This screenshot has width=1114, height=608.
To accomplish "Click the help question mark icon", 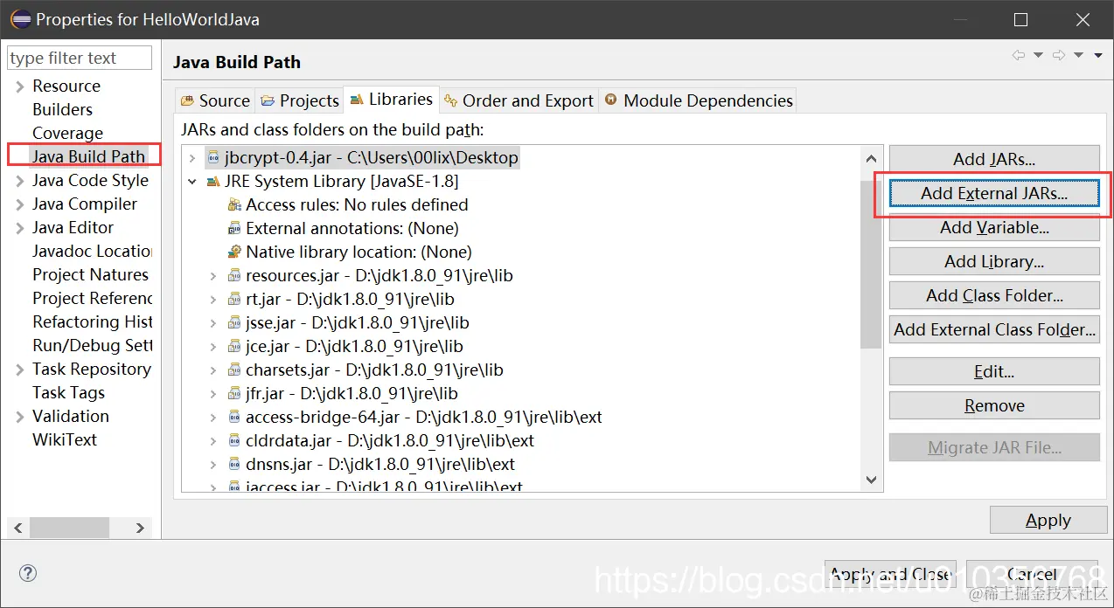I will [28, 574].
